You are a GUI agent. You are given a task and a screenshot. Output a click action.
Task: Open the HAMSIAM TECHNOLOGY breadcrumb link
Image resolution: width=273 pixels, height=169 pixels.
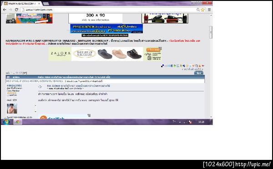(x=93, y=41)
